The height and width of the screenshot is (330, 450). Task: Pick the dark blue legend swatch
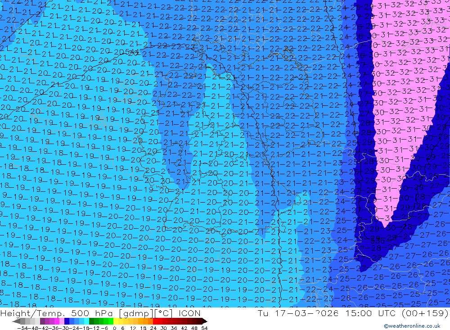(67, 321)
